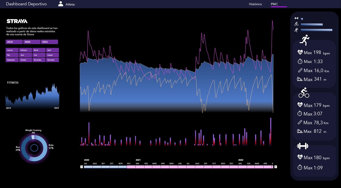The image size is (341, 188).
Task: Switch to the PMC tab
Action: pyautogui.click(x=275, y=4)
